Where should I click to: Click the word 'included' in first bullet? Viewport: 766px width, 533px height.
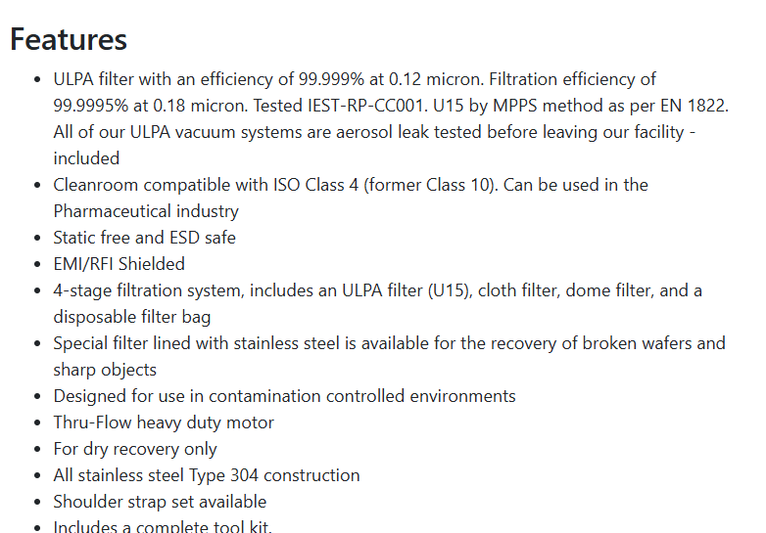pyautogui.click(x=86, y=158)
